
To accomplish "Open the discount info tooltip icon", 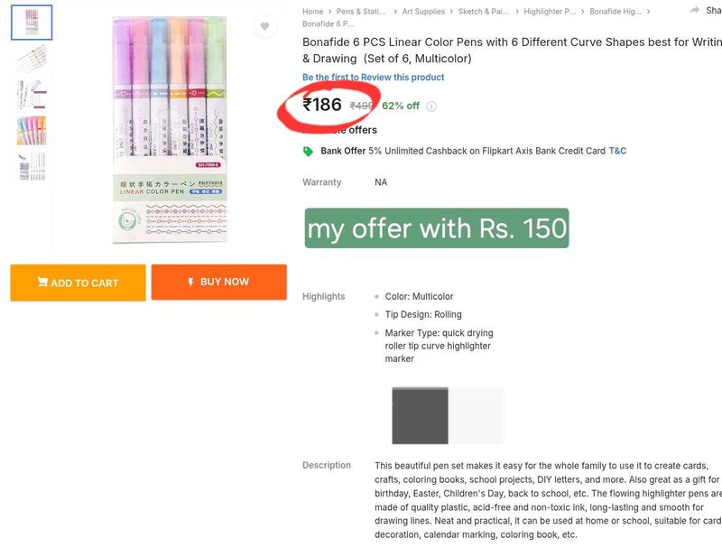I will pos(430,106).
